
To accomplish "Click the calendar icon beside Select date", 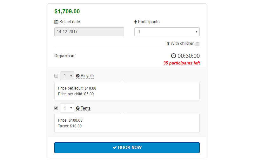I will click(56, 22).
